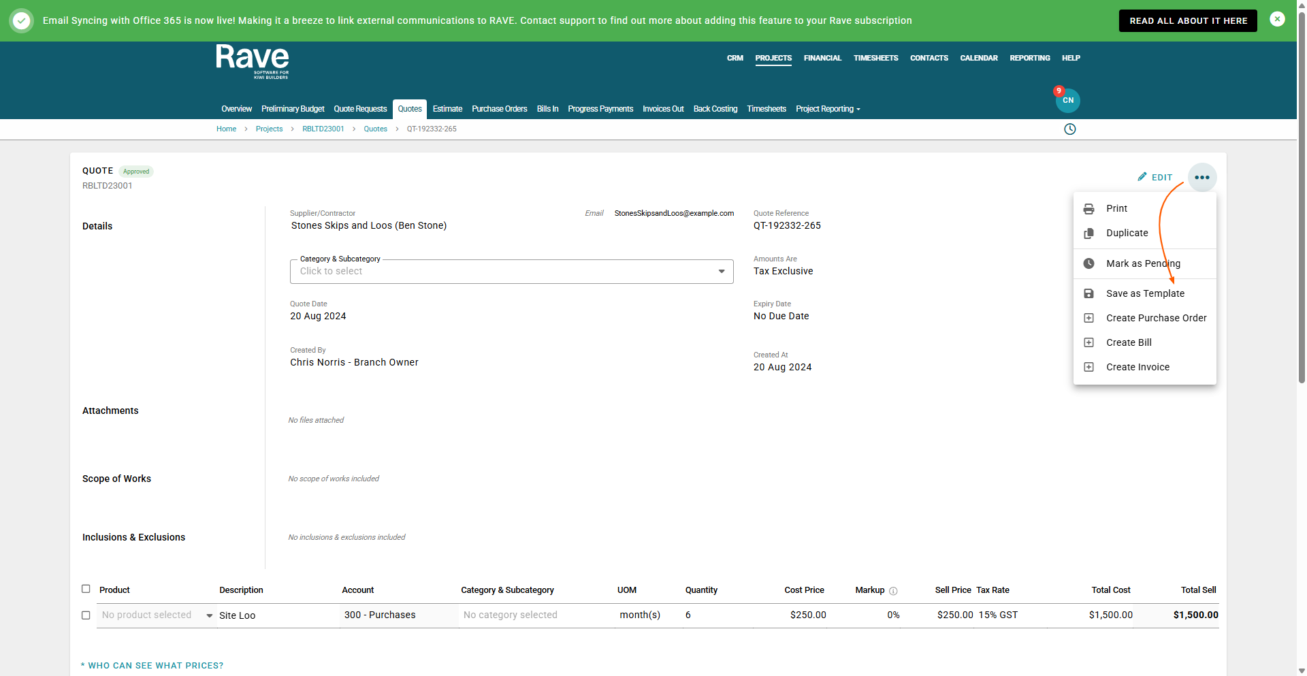Open the HELP main menu
Viewport: 1307px width, 676px height.
1071,59
